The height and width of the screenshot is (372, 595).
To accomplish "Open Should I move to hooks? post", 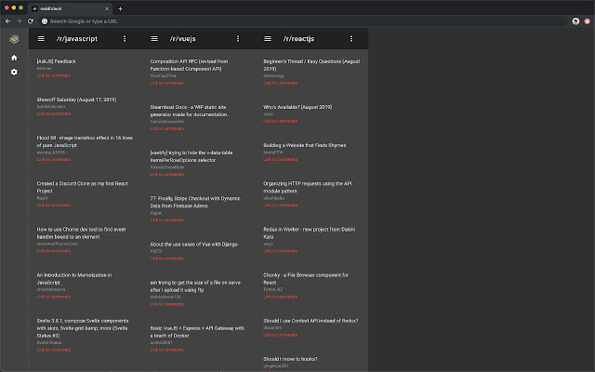I will (290, 359).
